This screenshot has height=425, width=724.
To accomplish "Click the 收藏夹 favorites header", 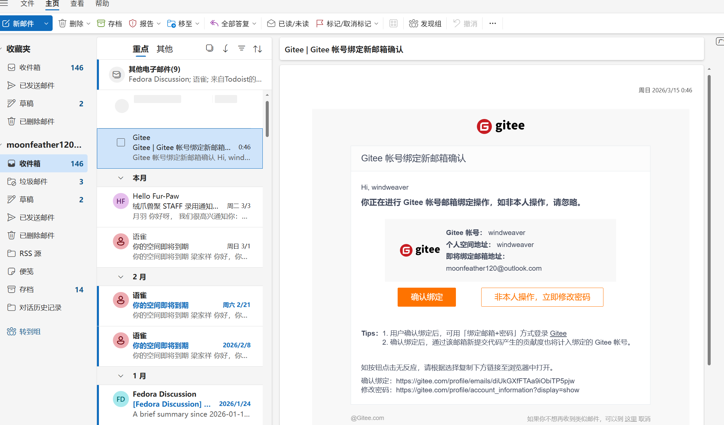I will click(18, 49).
